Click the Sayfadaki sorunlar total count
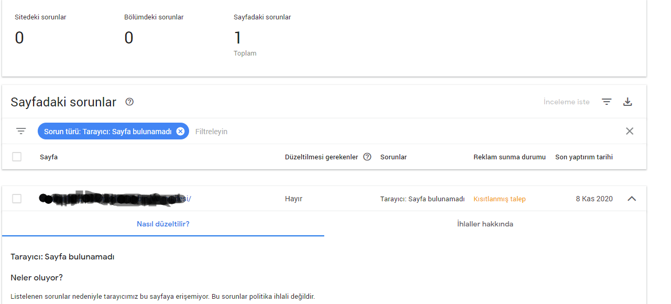This screenshot has width=671, height=304. [x=238, y=38]
